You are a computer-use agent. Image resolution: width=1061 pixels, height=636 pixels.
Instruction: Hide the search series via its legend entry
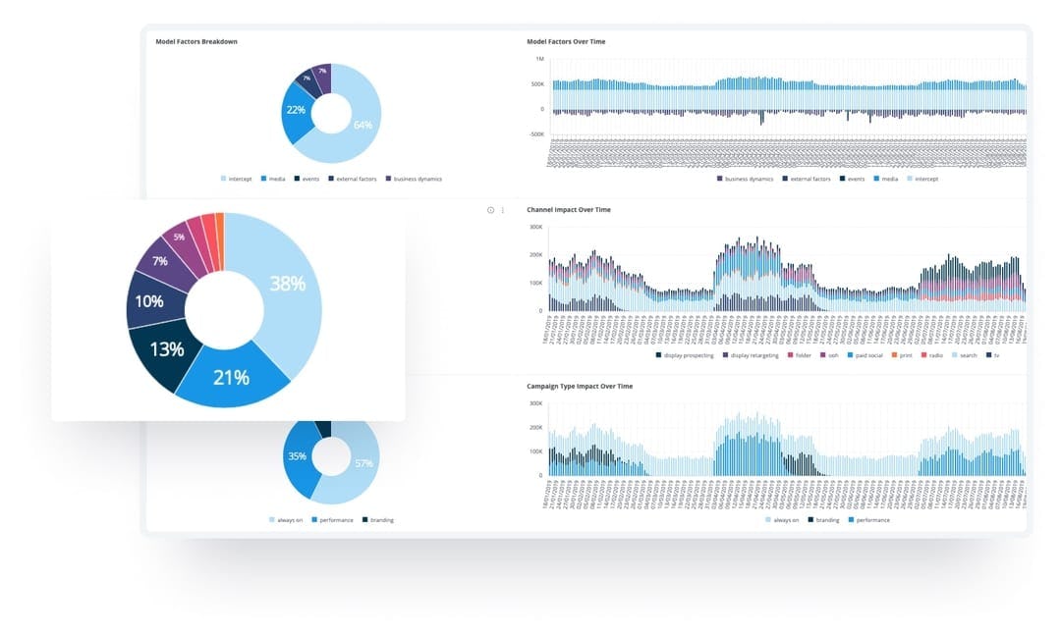[965, 354]
